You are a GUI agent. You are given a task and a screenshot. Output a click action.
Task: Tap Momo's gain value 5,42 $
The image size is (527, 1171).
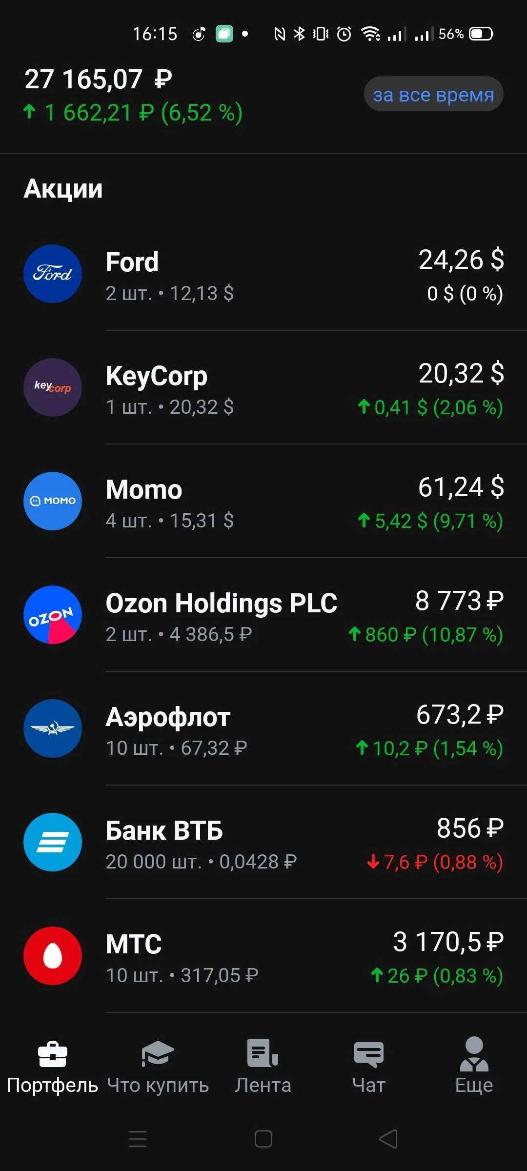click(x=401, y=521)
